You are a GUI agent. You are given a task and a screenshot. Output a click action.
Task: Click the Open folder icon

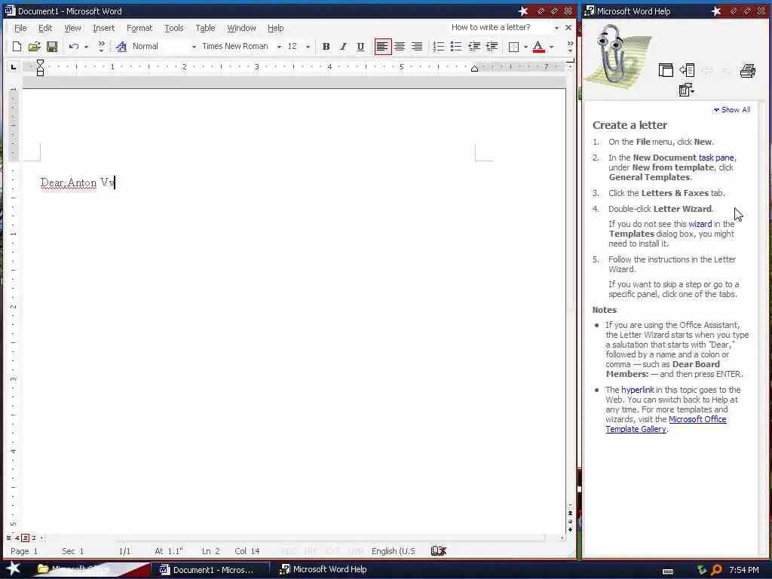coord(34,47)
